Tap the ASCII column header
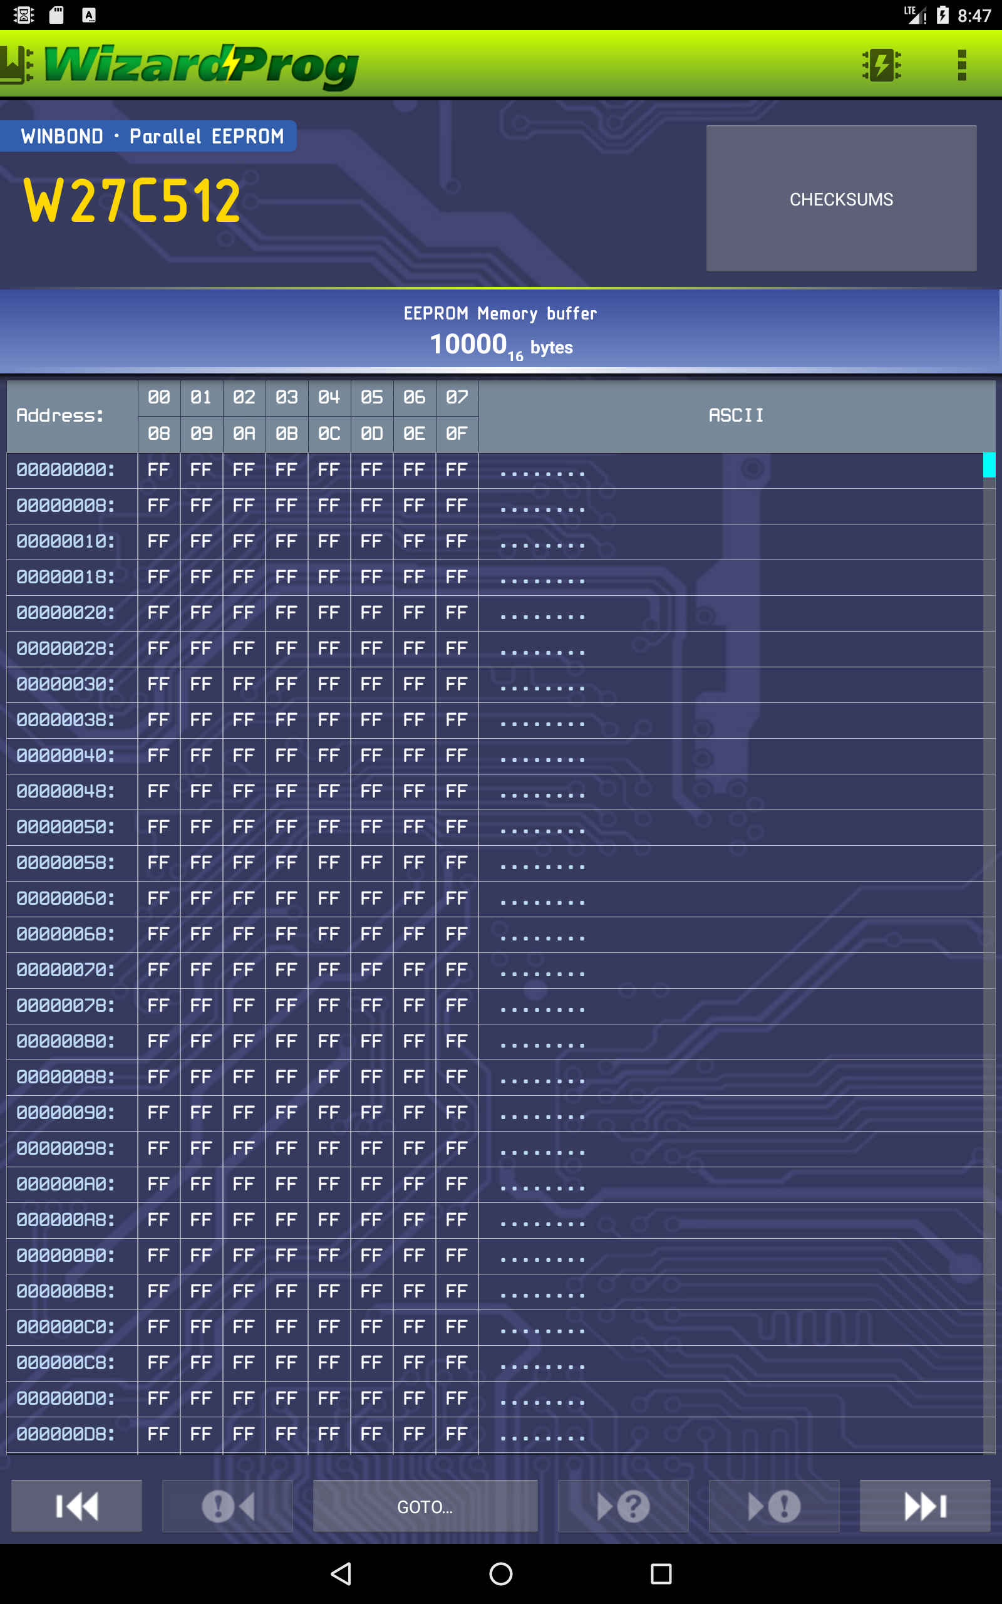The height and width of the screenshot is (1604, 1002). point(736,415)
